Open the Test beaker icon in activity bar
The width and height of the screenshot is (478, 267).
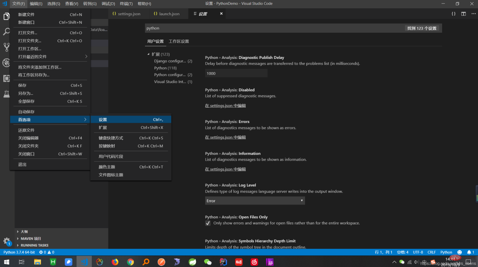[6, 94]
